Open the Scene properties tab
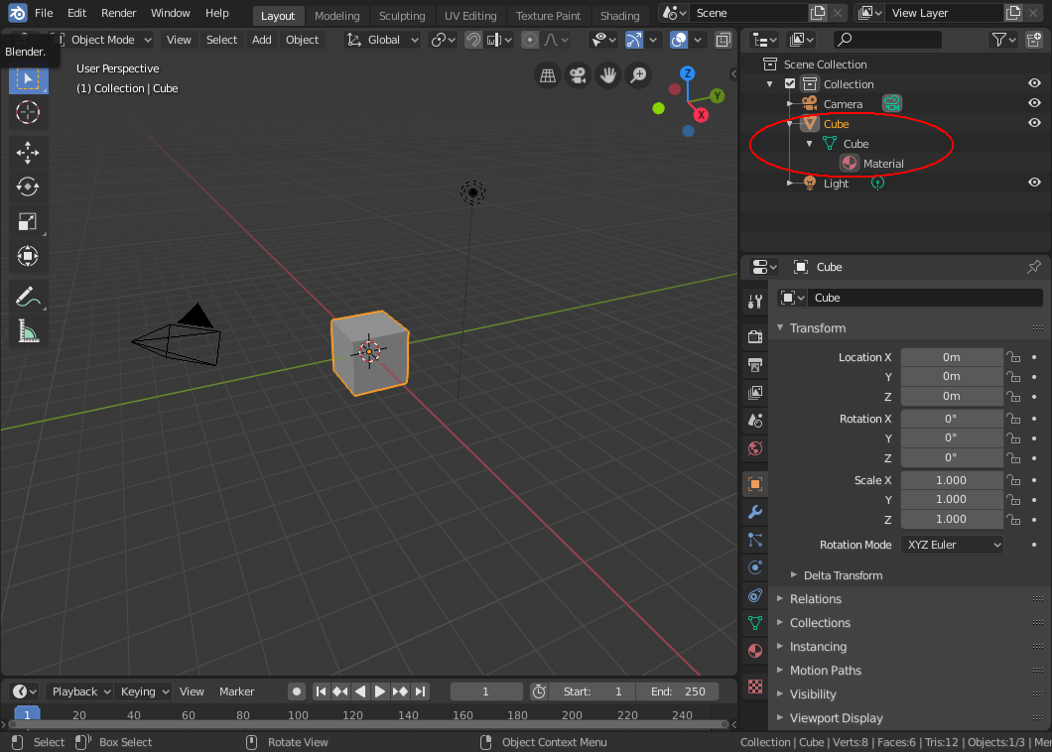The width and height of the screenshot is (1052, 752). [755, 421]
